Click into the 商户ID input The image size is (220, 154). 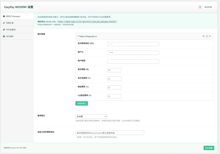click(133, 53)
